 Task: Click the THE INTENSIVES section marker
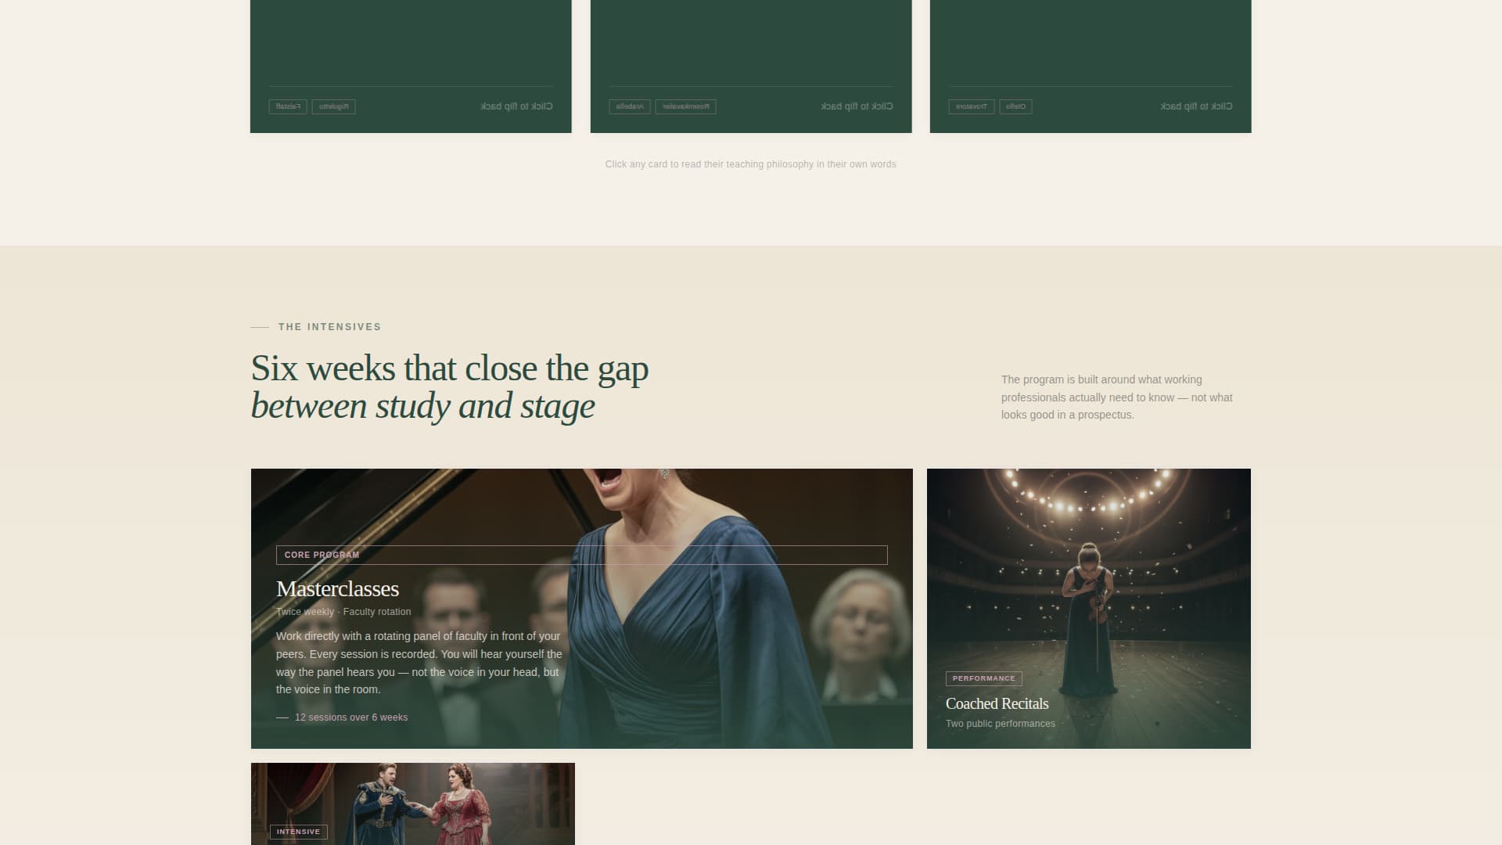pos(329,327)
